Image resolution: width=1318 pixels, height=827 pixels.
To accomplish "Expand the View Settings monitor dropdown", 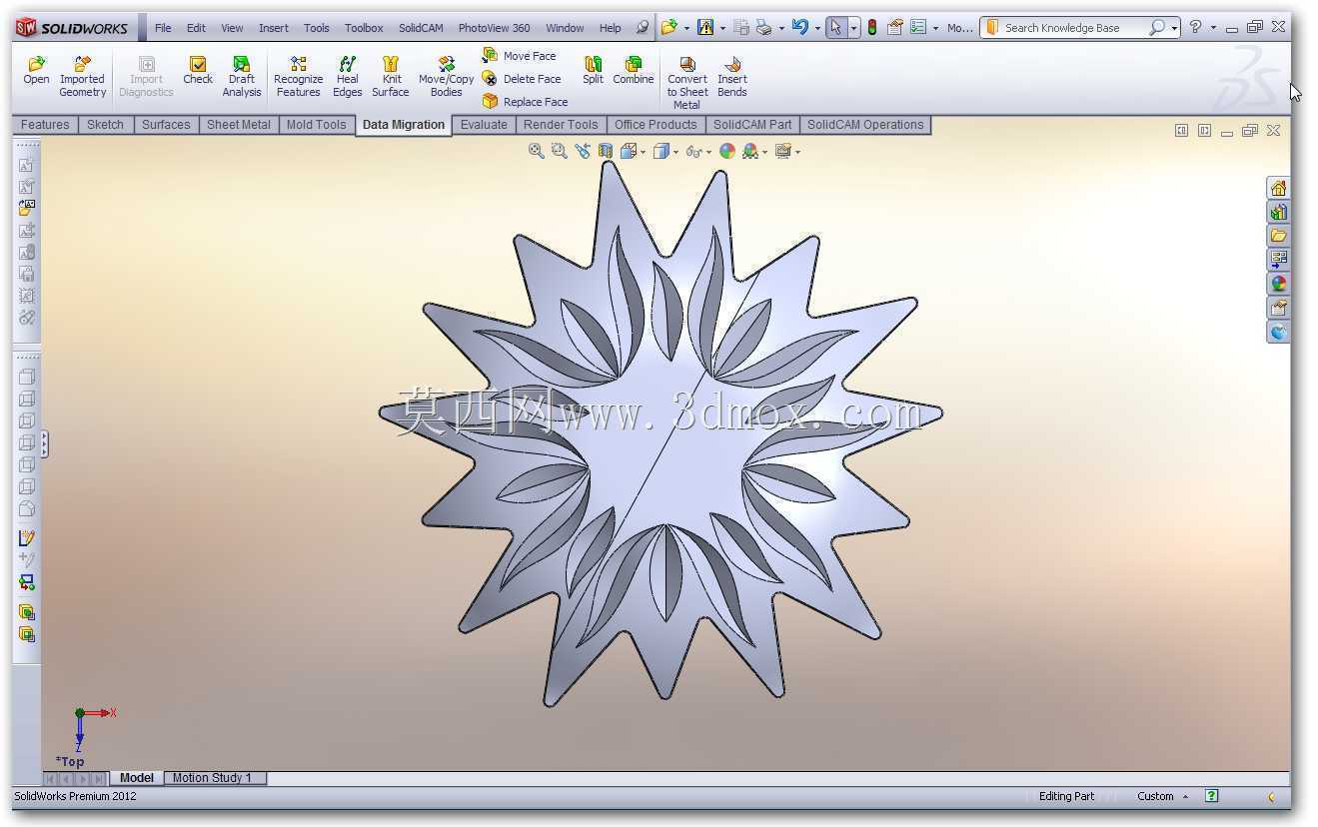I will coord(798,152).
